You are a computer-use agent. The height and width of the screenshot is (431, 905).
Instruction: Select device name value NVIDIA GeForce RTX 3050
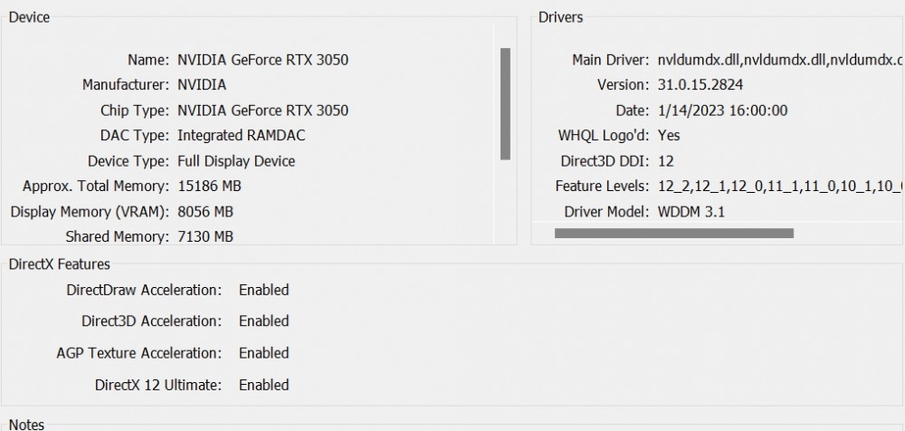[x=262, y=60]
